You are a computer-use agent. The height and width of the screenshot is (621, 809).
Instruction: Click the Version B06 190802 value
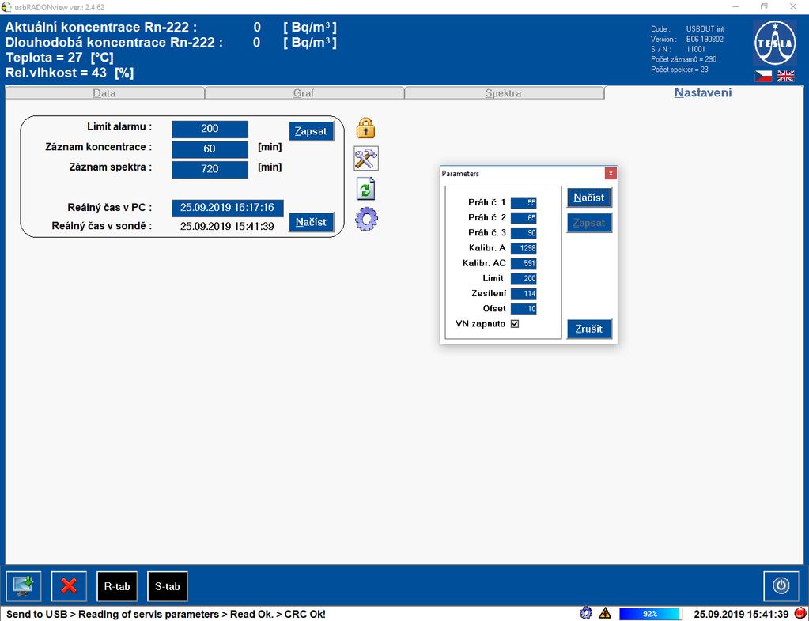pyautogui.click(x=705, y=40)
